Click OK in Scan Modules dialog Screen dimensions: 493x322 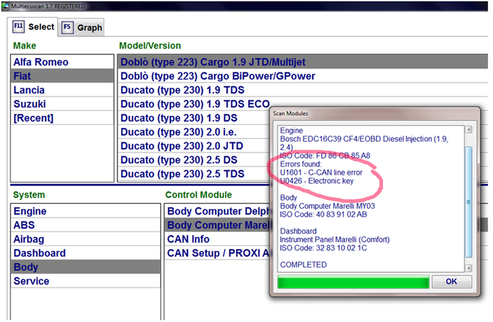(x=451, y=282)
